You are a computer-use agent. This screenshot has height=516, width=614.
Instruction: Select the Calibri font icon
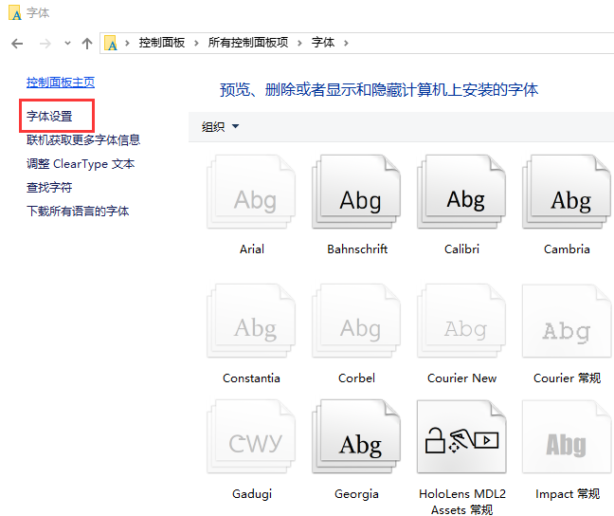coord(461,193)
